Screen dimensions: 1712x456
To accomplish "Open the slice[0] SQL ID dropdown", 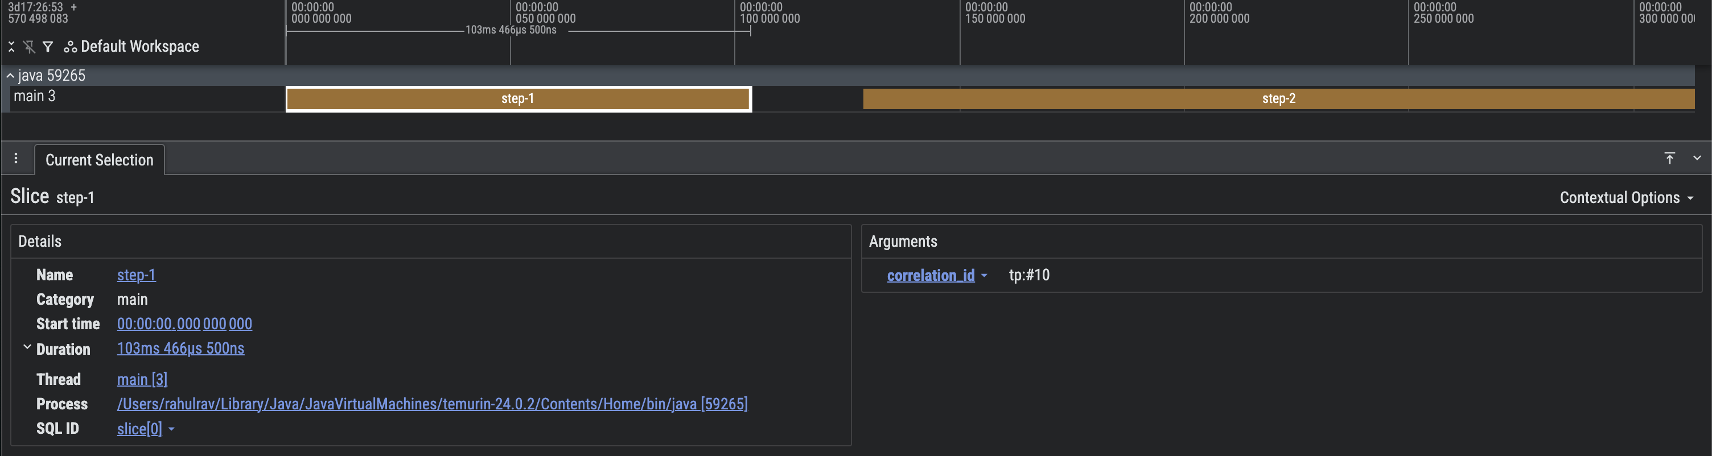I will [x=171, y=429].
